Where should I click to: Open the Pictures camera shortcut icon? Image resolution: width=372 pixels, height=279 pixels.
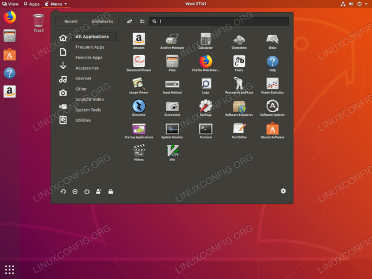click(63, 93)
